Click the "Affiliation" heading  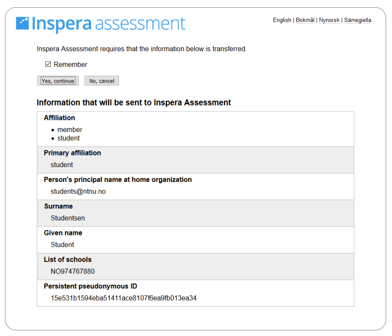(x=59, y=118)
